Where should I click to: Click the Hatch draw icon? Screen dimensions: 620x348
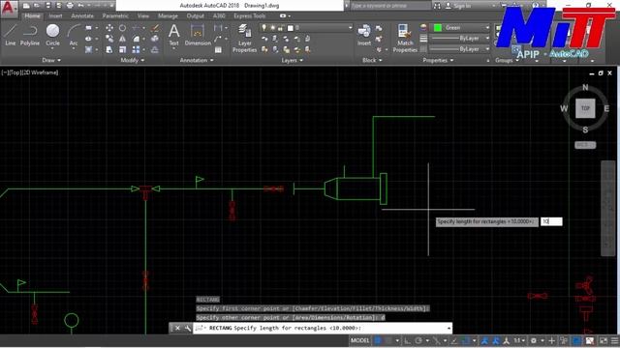tap(88, 49)
